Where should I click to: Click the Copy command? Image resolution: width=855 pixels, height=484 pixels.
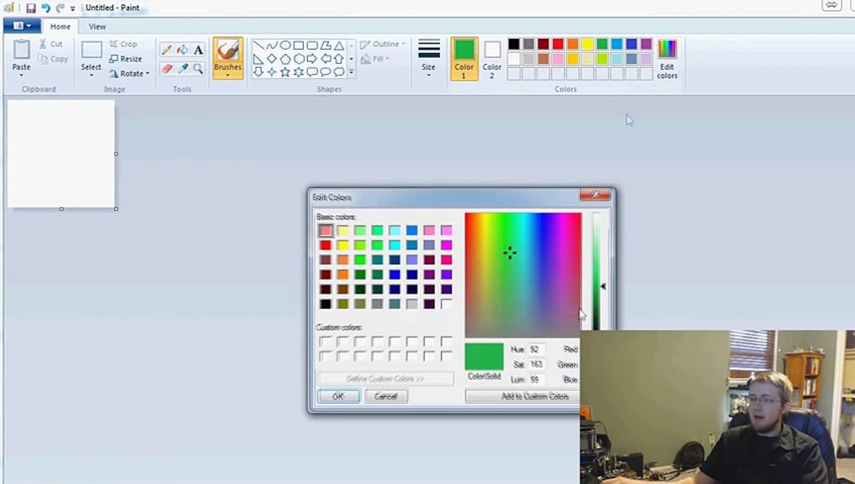click(54, 59)
